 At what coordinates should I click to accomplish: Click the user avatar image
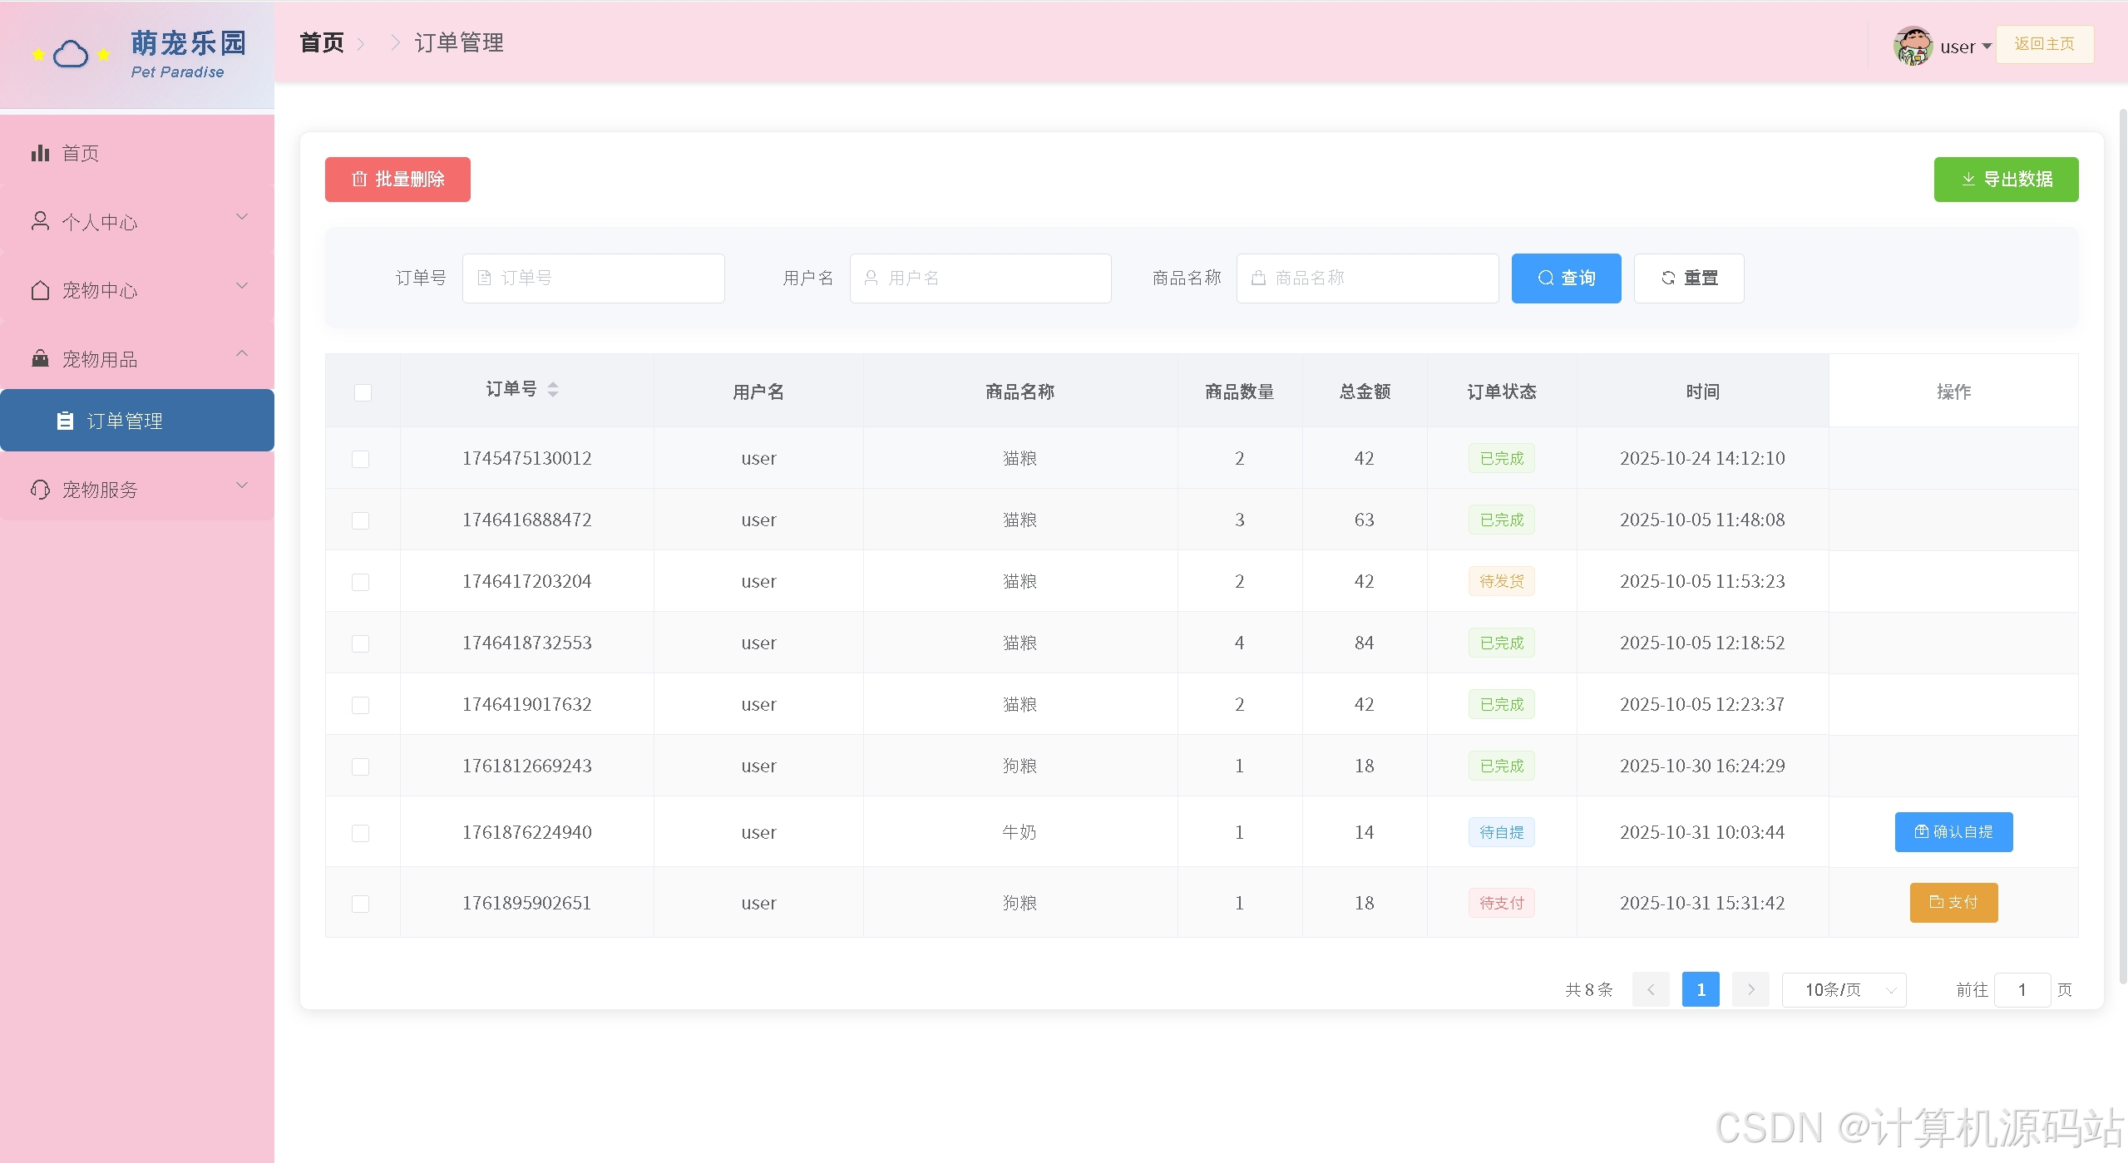(1913, 46)
